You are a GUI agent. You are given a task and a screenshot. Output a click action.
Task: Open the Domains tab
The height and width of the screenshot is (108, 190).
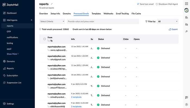pyautogui.click(x=67, y=14)
